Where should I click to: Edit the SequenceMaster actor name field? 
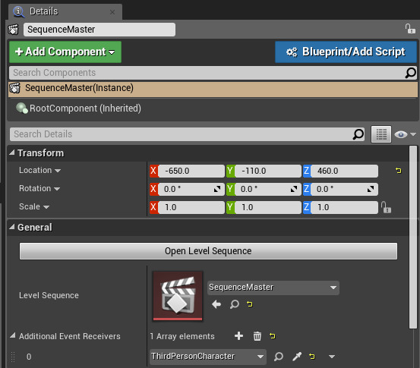coord(99,30)
